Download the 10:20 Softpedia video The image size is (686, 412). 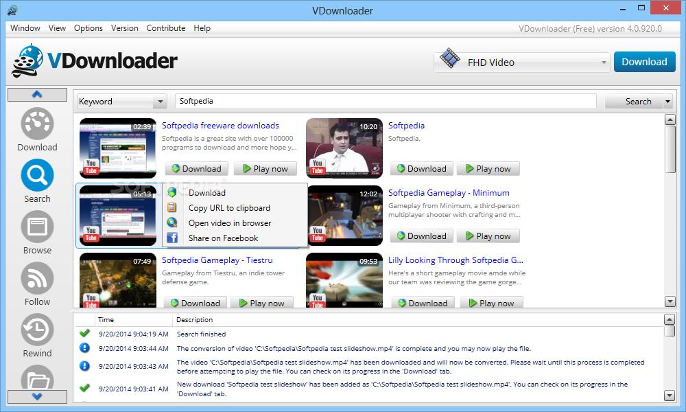click(x=421, y=168)
